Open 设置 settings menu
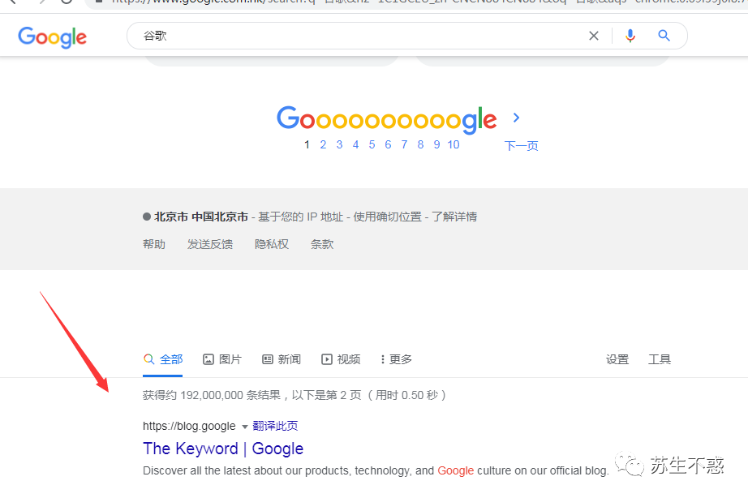 tap(617, 359)
